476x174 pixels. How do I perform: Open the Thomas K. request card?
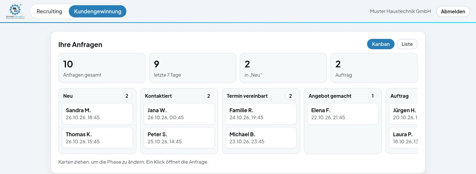click(97, 138)
